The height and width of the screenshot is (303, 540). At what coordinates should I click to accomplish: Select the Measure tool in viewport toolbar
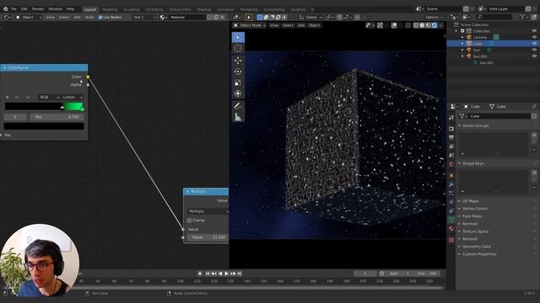pos(238,117)
